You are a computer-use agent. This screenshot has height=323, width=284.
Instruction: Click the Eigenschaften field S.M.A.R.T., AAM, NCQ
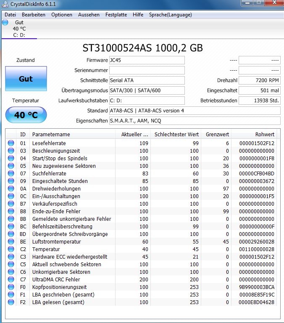pyautogui.click(x=195, y=121)
